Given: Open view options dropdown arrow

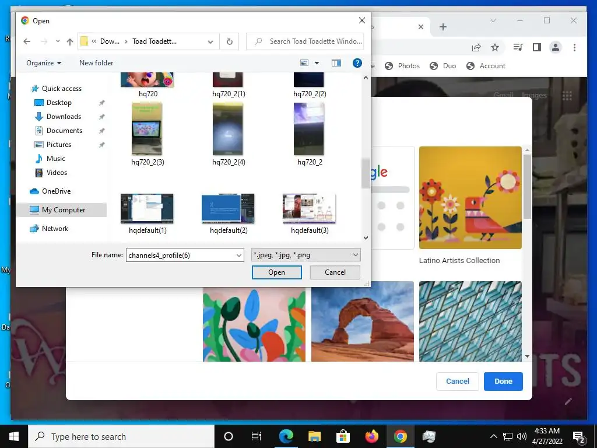Looking at the screenshot, I should point(317,63).
